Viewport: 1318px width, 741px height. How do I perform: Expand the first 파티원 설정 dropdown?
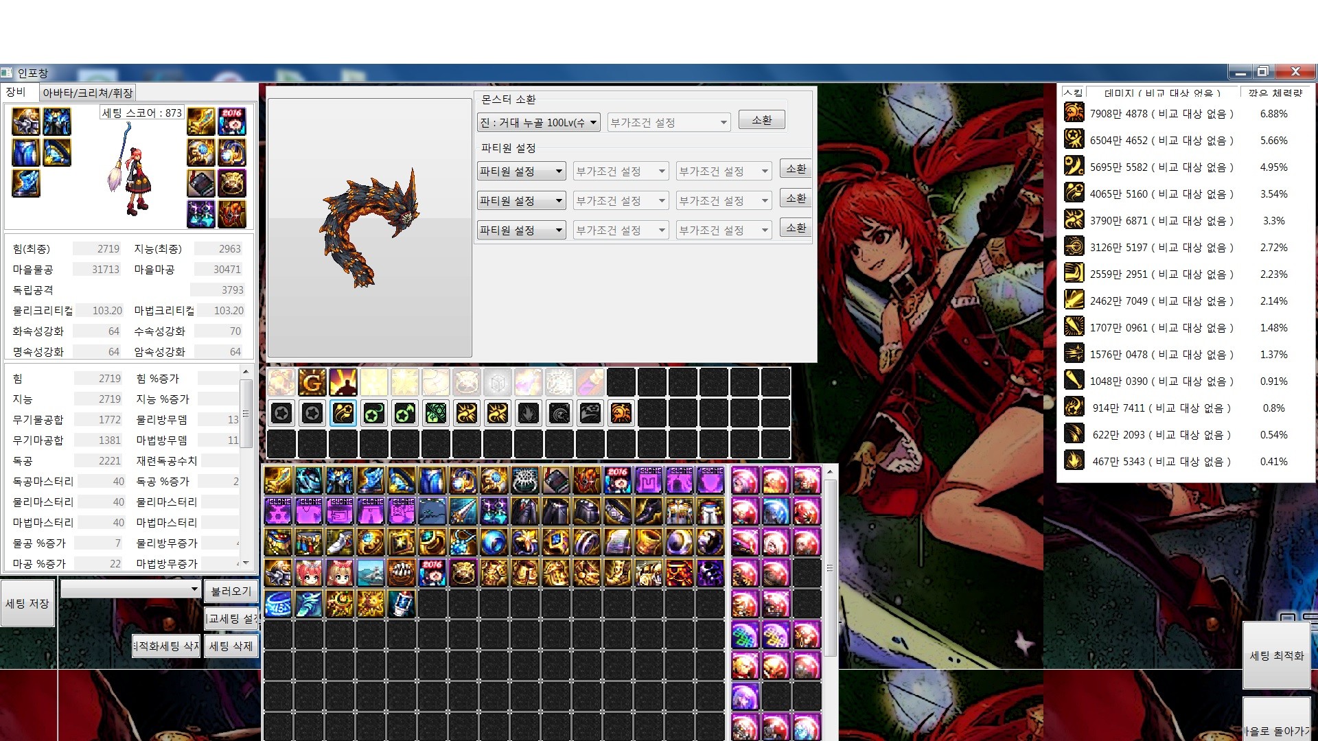(x=522, y=172)
